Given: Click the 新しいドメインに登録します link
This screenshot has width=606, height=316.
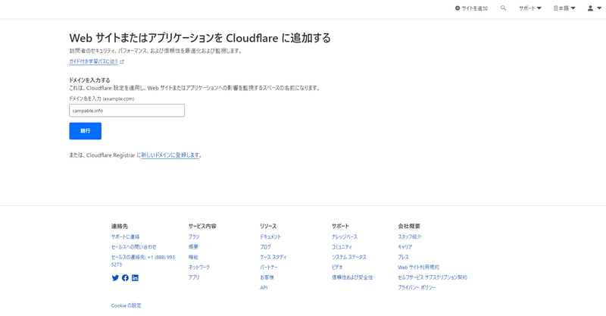Looking at the screenshot, I should click(x=170, y=155).
